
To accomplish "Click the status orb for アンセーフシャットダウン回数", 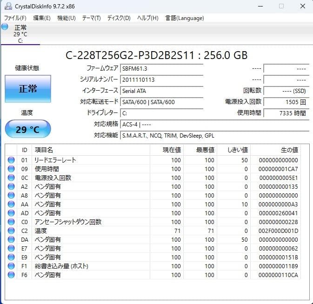I will pos(11,222).
